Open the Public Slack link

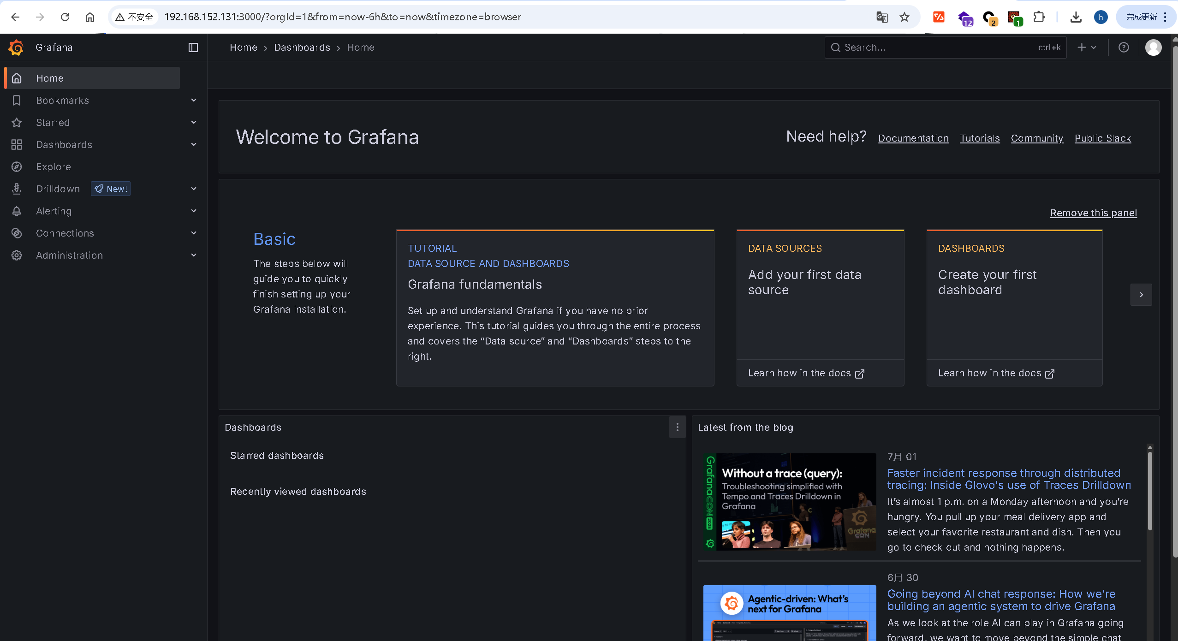(1103, 138)
